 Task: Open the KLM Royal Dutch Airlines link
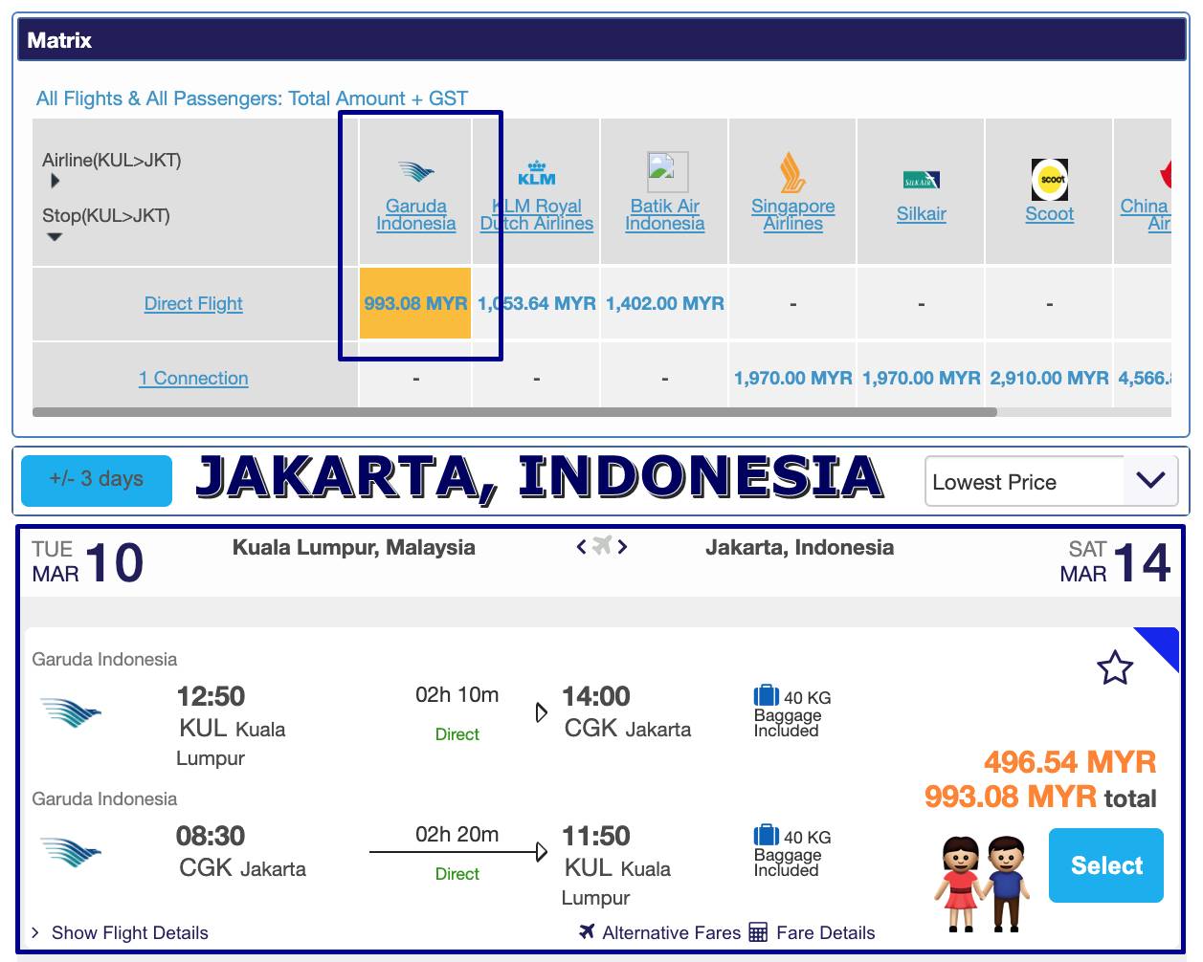537,214
